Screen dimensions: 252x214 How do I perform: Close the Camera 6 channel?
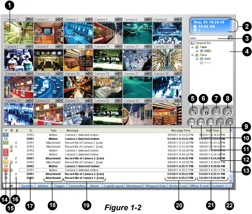click(180, 20)
